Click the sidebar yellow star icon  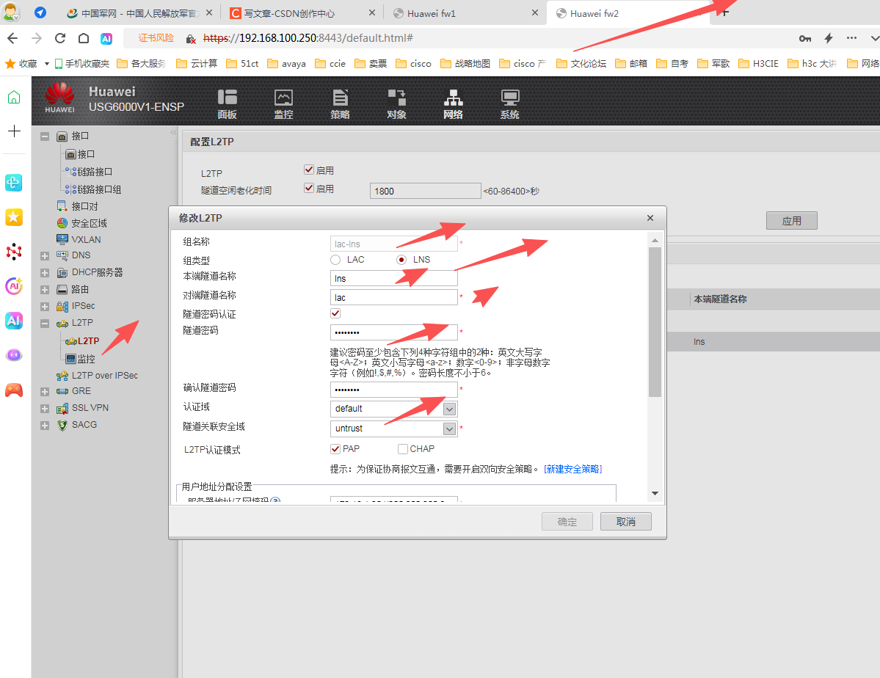click(x=14, y=217)
